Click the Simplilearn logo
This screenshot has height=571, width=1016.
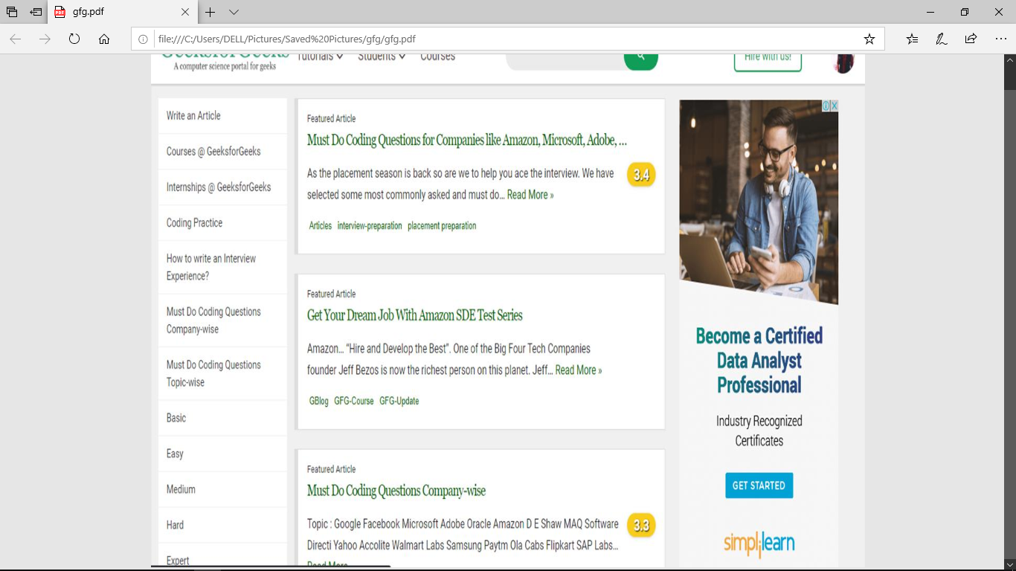tap(759, 543)
